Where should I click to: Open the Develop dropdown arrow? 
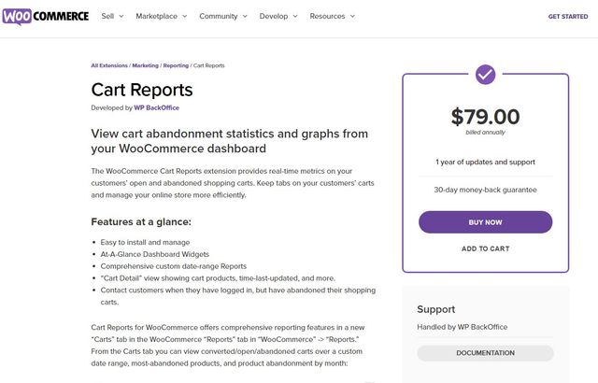tap(295, 17)
